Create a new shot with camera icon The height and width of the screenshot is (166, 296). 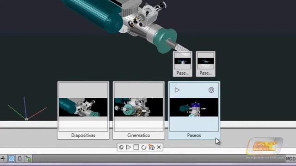click(x=151, y=147)
